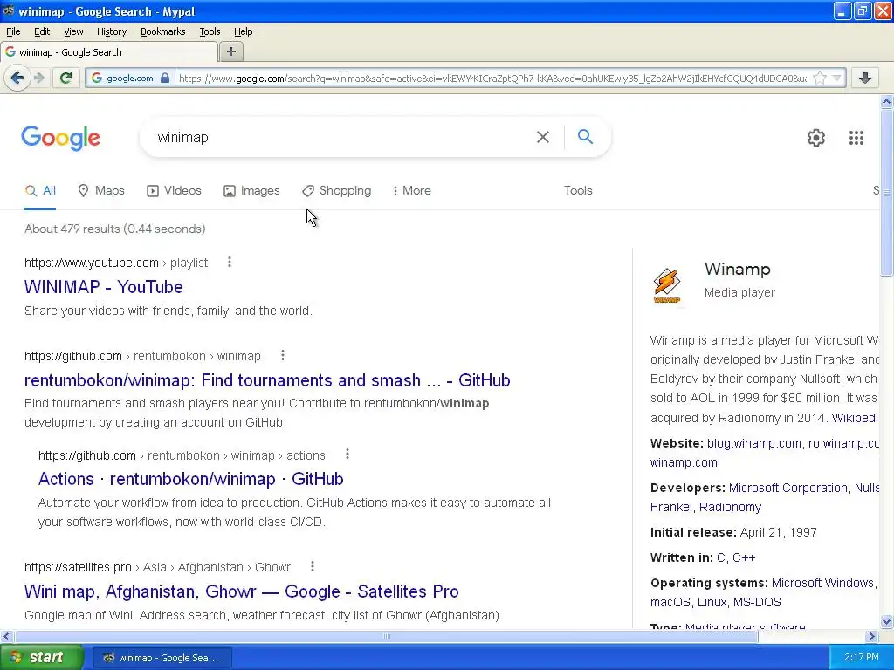Screen dimensions: 894x670
Task: Click the blue magnifier search button
Action: [x=585, y=137]
